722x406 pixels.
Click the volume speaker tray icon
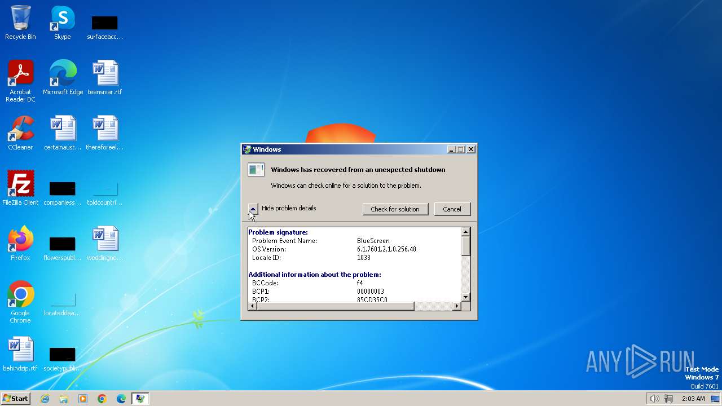[x=654, y=399]
